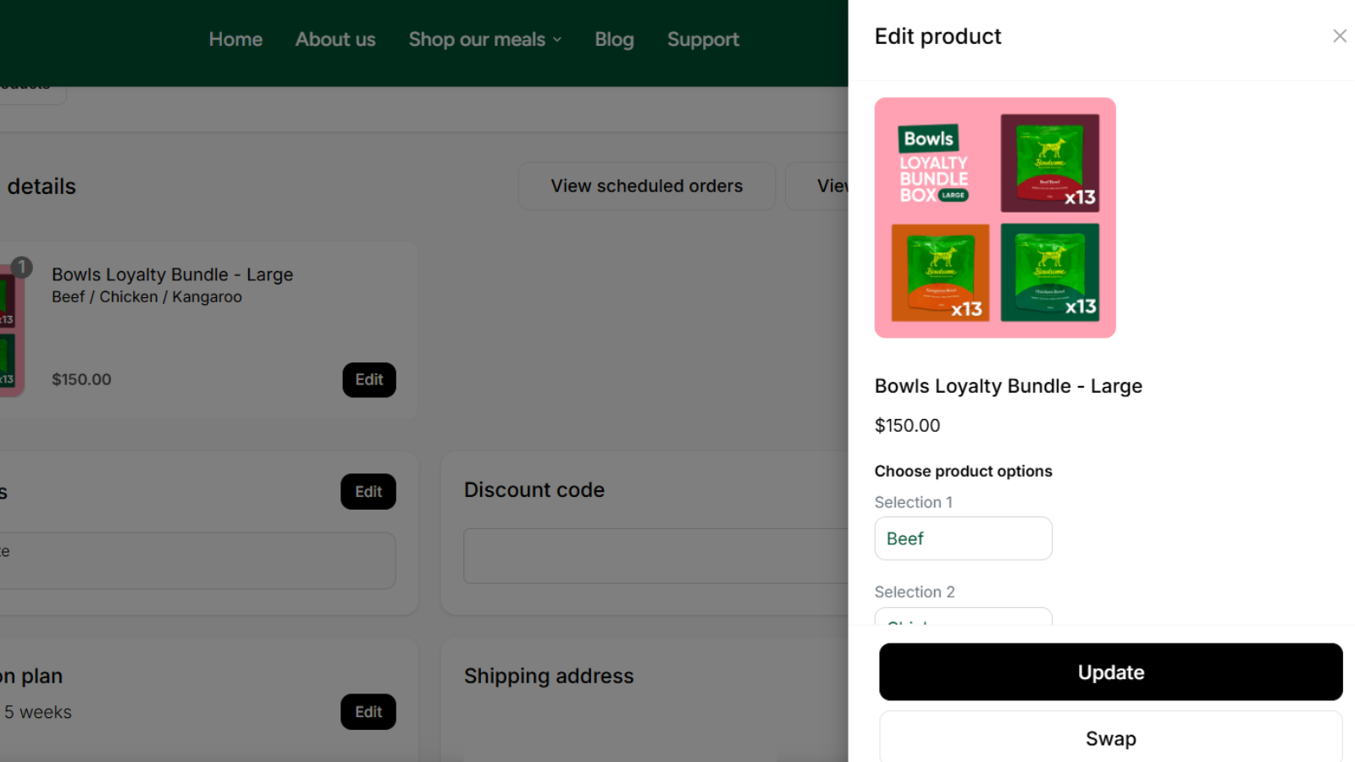Screen dimensions: 1355x762
Task: Click the Bowls logo in product image
Action: (928, 139)
